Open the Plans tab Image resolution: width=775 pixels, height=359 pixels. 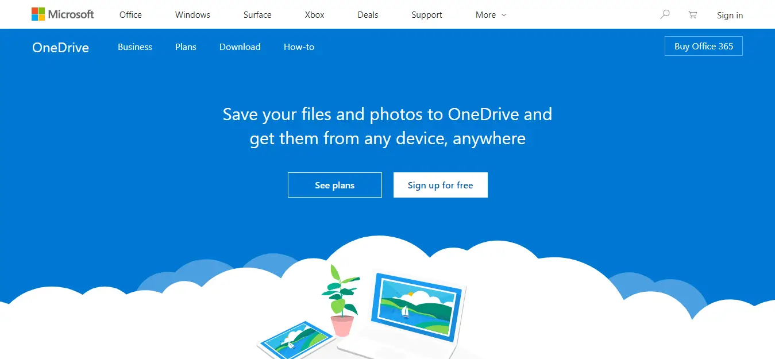(x=186, y=47)
